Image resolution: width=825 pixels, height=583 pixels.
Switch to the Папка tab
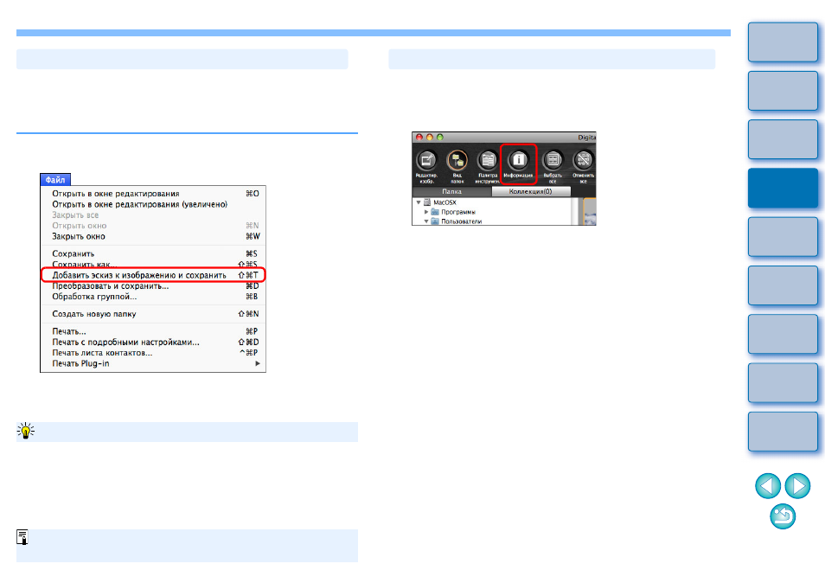click(451, 191)
